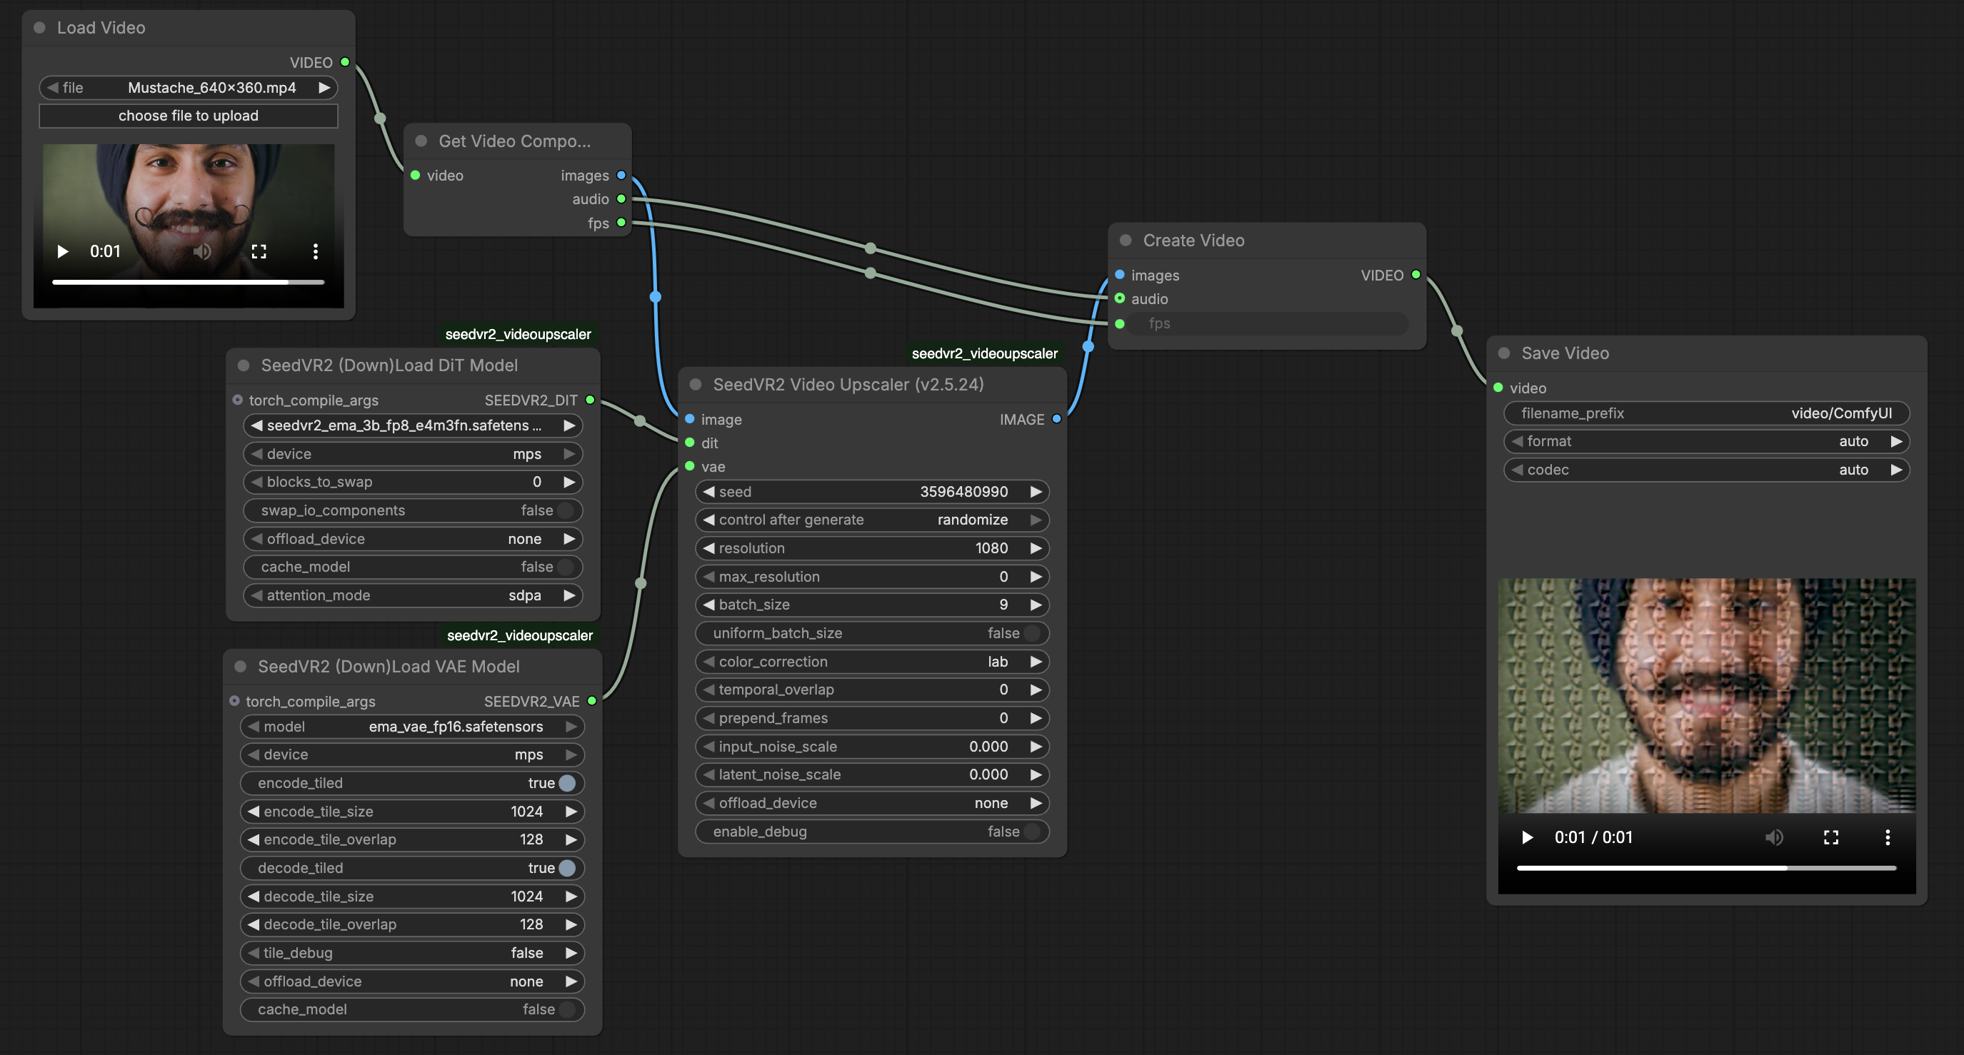The width and height of the screenshot is (1964, 1055).
Task: Open three-dot menu in Save Video preview
Action: (1887, 837)
